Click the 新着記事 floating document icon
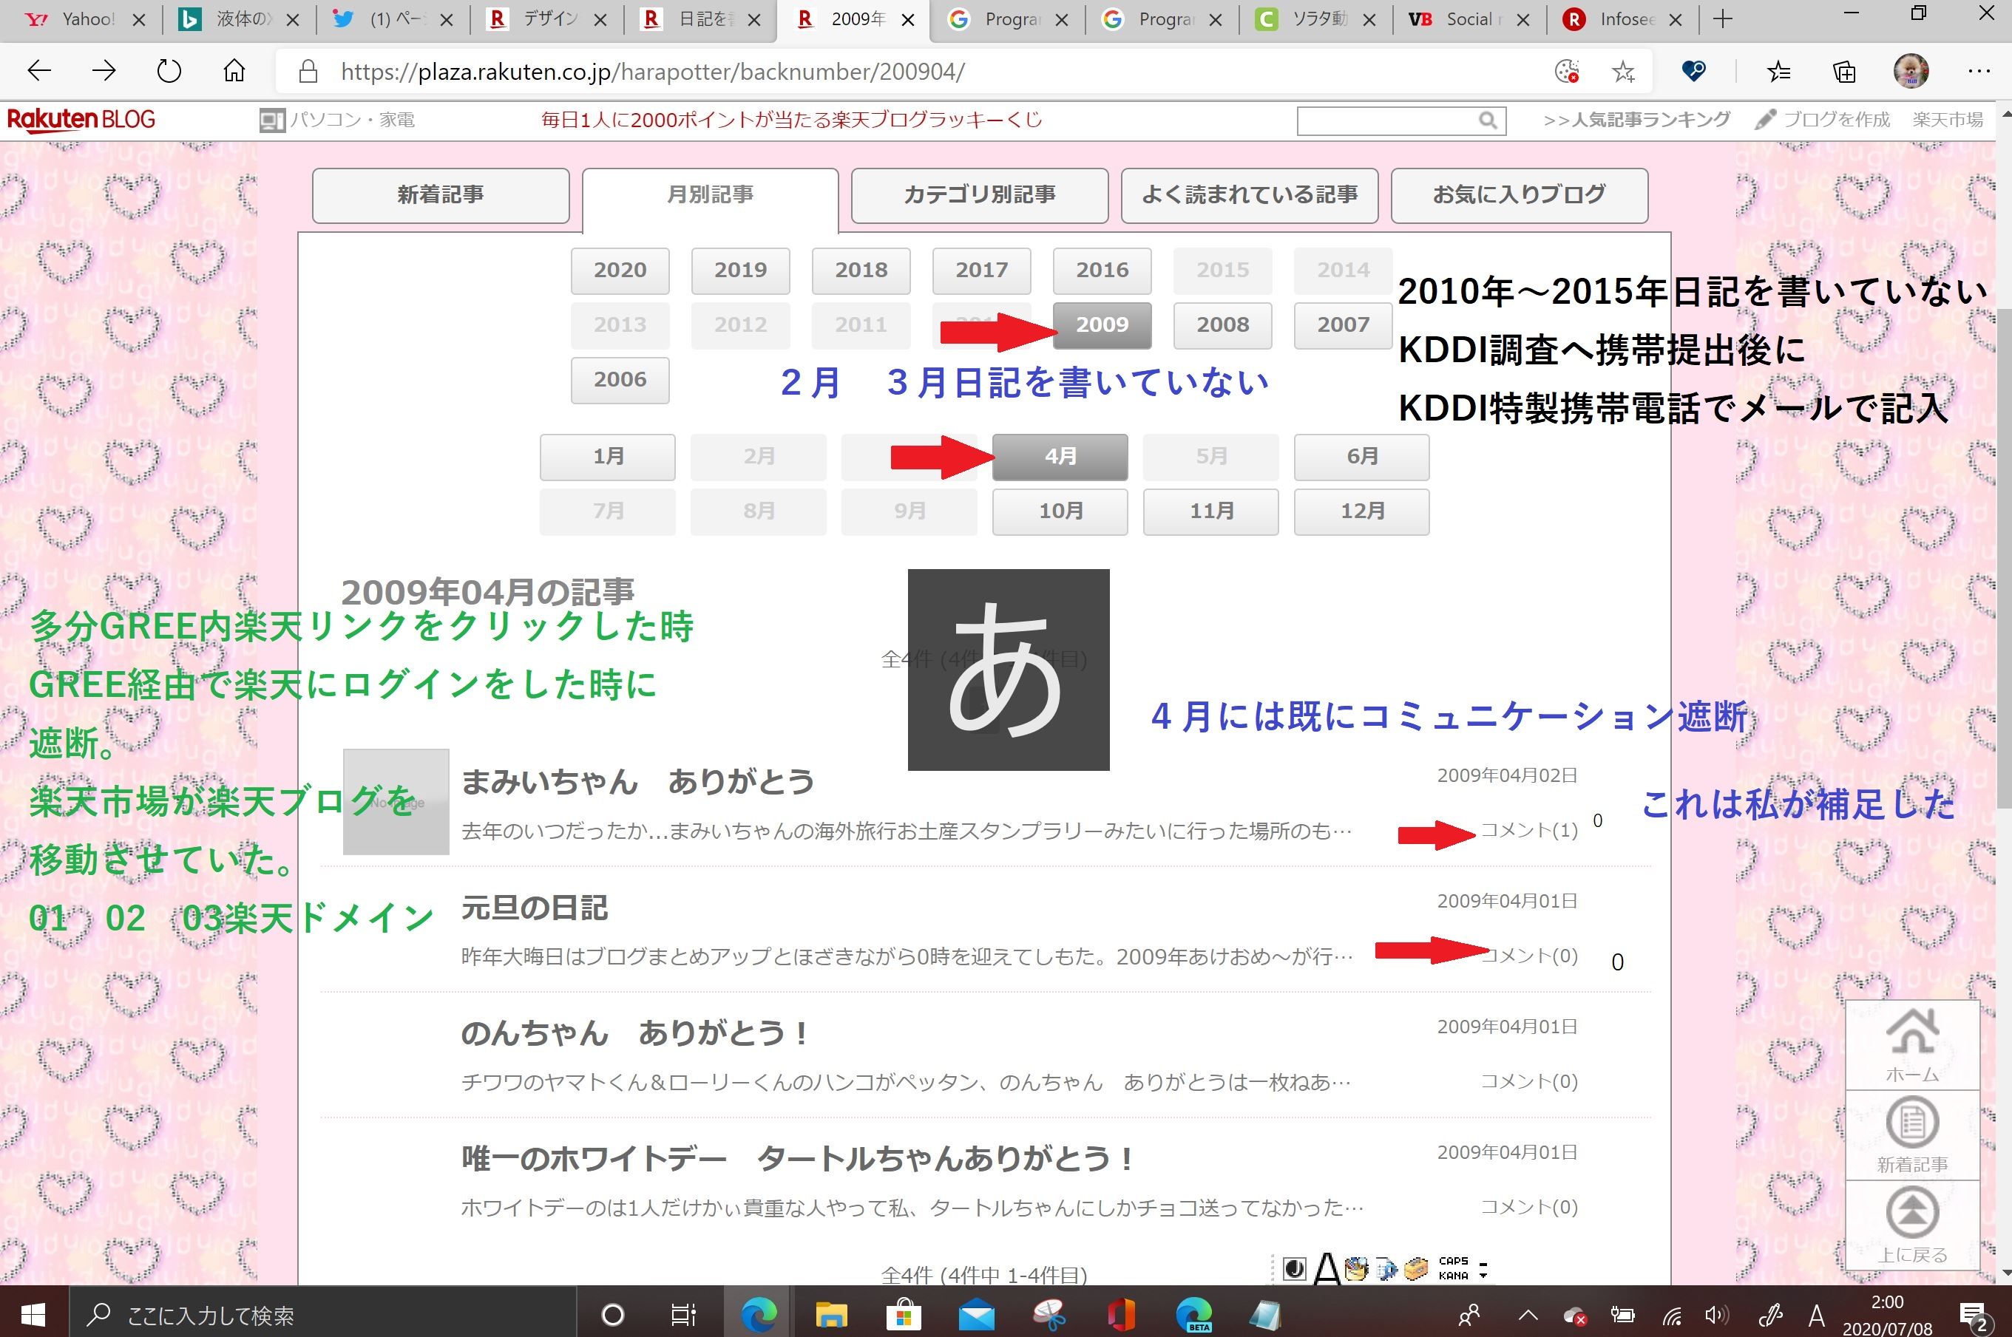Screen dimensions: 2012x1337 click(1912, 1135)
